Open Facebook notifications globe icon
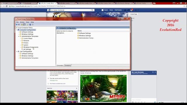Image resolution: width=187 pixels, height=105 pixels. tap(132, 10)
